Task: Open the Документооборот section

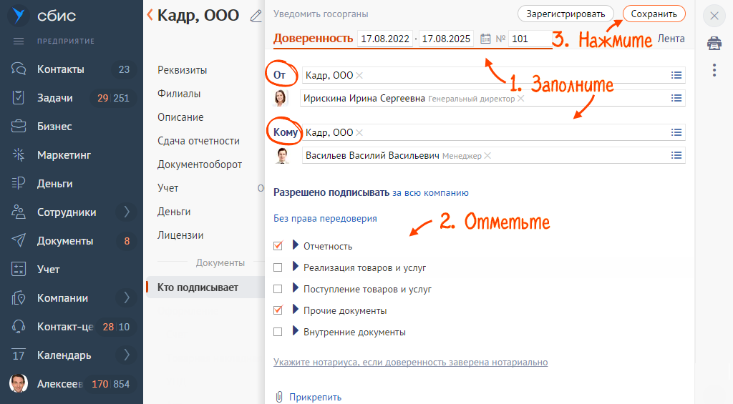Action: click(200, 164)
